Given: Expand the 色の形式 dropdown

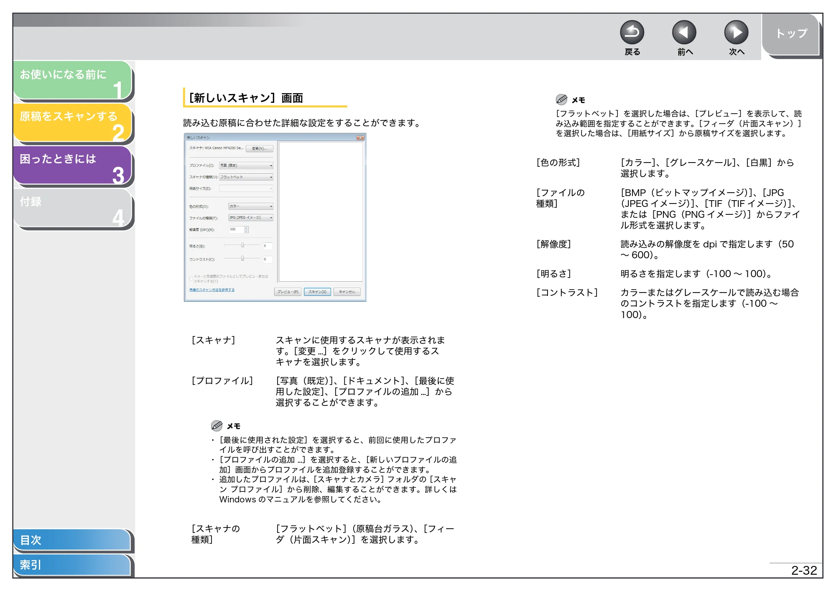Looking at the screenshot, I should [x=251, y=206].
